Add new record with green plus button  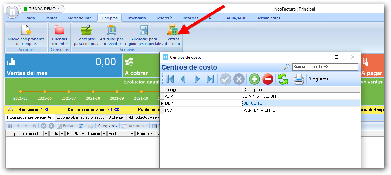pyautogui.click(x=254, y=79)
